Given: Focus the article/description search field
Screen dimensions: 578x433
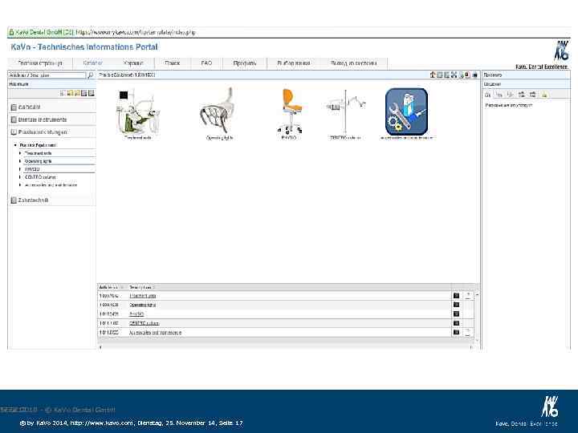Looking at the screenshot, I should tap(47, 75).
